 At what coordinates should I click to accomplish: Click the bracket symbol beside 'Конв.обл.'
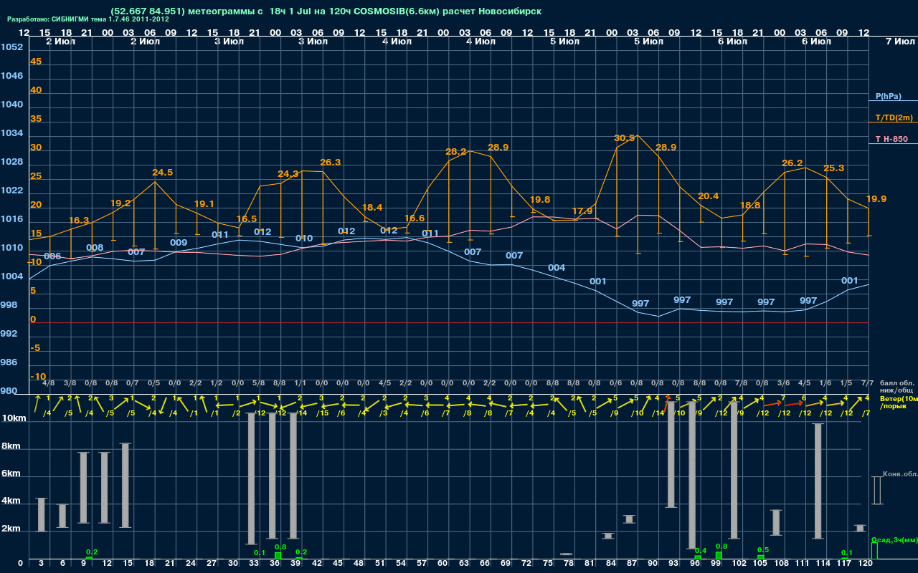pos(876,491)
